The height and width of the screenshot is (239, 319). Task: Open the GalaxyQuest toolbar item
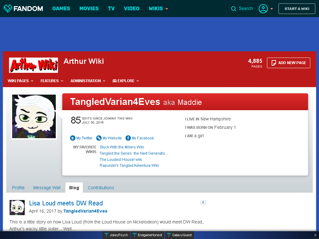point(179,235)
